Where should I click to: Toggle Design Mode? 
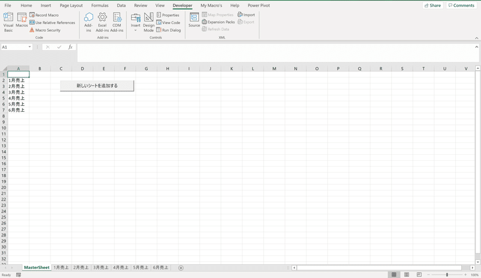coord(149,22)
